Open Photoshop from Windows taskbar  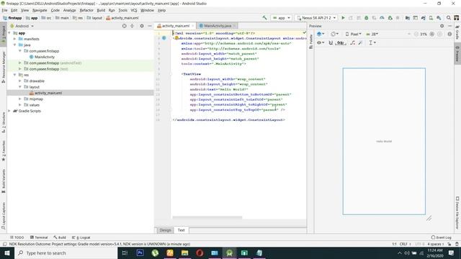(140, 253)
